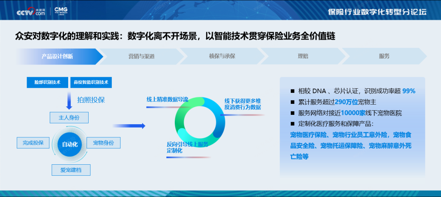Click the 线上精准数据导流 label

tap(167, 99)
